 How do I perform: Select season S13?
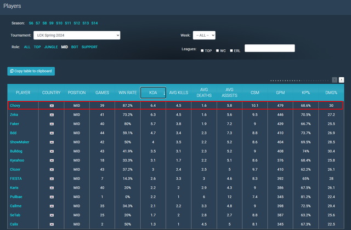[86, 23]
